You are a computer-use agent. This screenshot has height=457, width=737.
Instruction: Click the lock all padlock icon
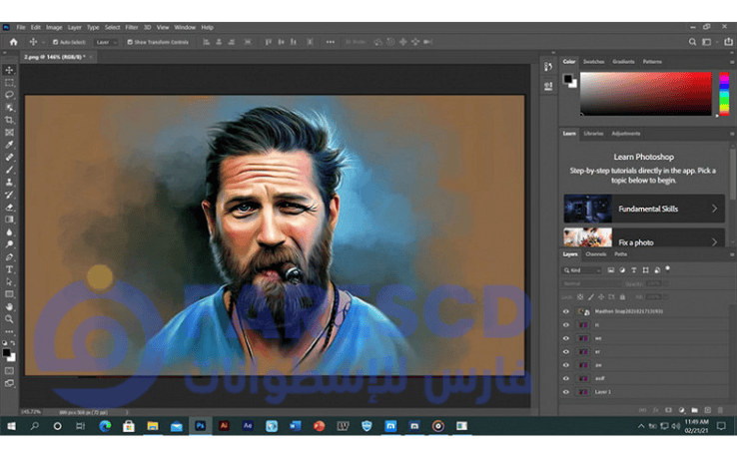622,296
